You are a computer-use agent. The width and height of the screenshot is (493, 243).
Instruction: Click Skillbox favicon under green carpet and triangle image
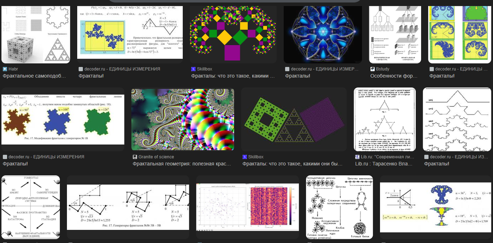(245, 157)
